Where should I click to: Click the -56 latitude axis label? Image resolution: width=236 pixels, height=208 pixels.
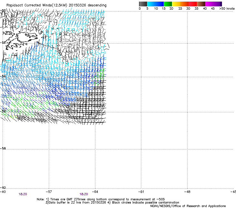(3, 111)
